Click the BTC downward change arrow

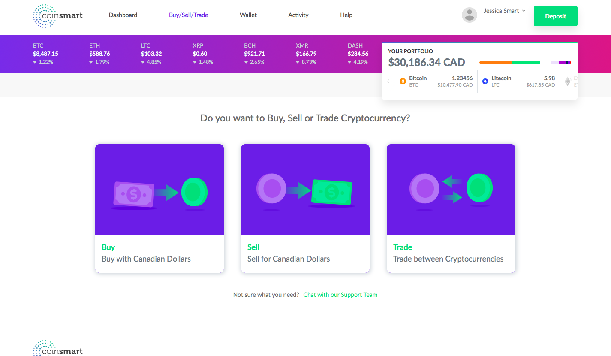(34, 62)
